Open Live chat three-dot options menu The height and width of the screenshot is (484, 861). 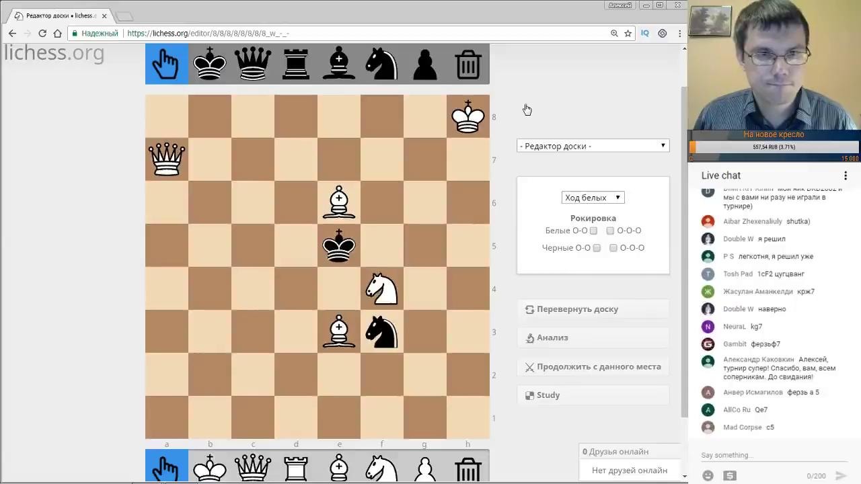[846, 175]
